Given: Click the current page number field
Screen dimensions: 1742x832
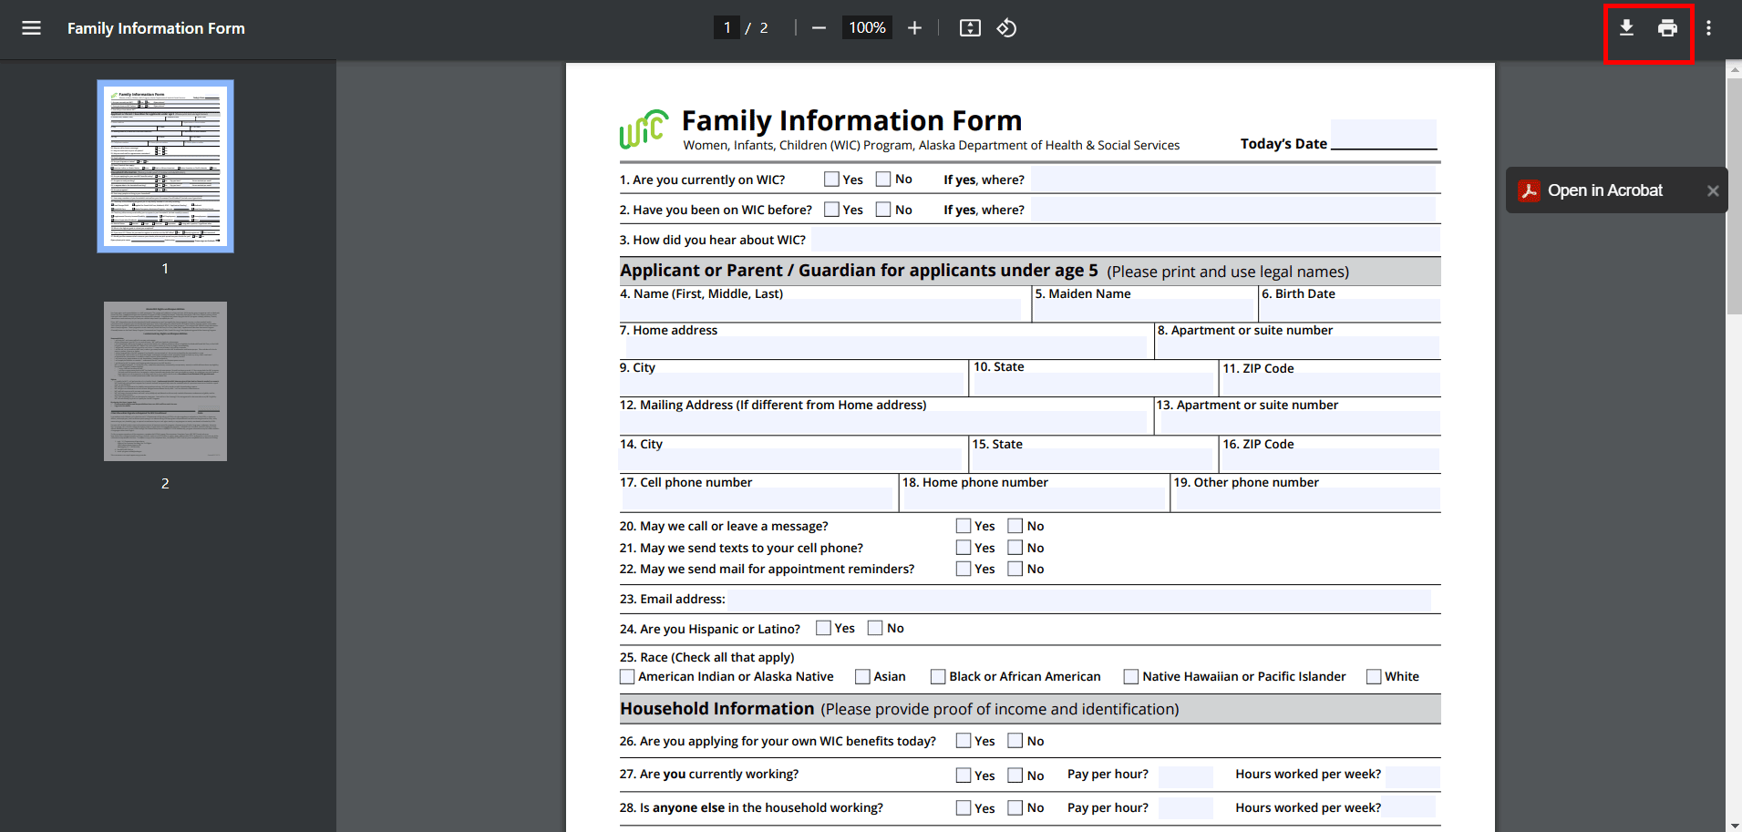Looking at the screenshot, I should tap(727, 28).
